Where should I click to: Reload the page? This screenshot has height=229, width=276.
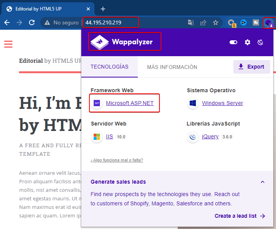click(32, 22)
